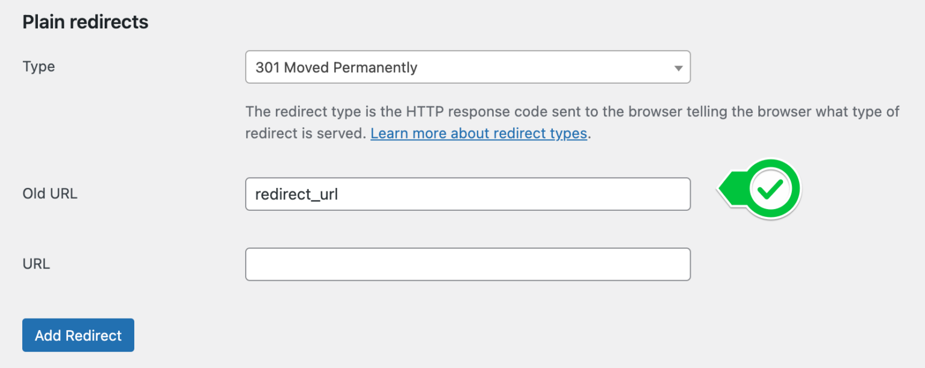925x368 pixels.
Task: Submit the form via Add Redirect
Action: 78,335
